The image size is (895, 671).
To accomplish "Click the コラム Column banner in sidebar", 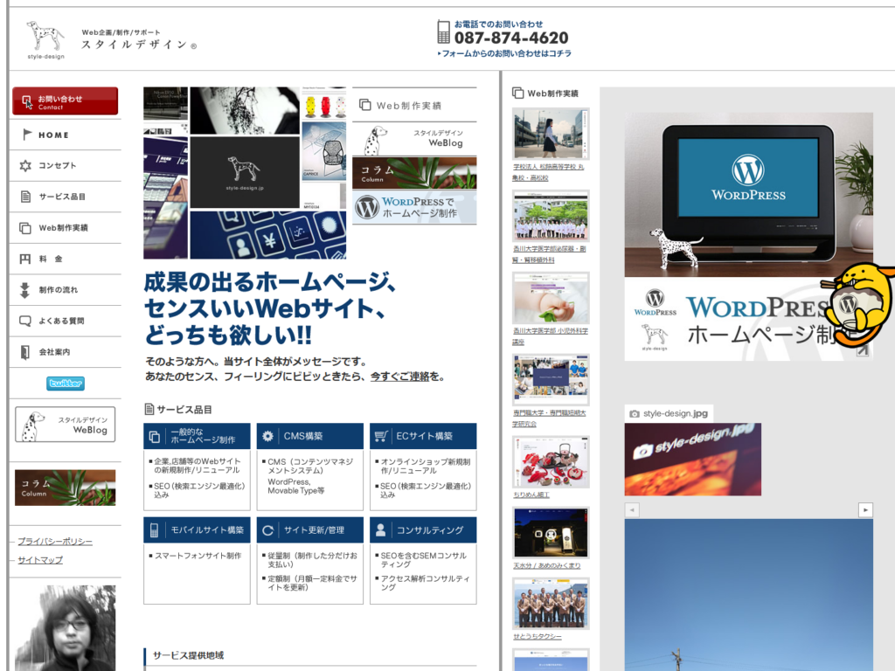I will [66, 488].
